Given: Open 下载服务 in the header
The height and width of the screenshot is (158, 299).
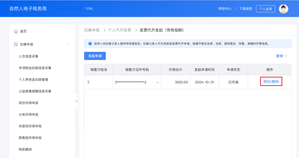Looking at the screenshot, I should 246,9.
